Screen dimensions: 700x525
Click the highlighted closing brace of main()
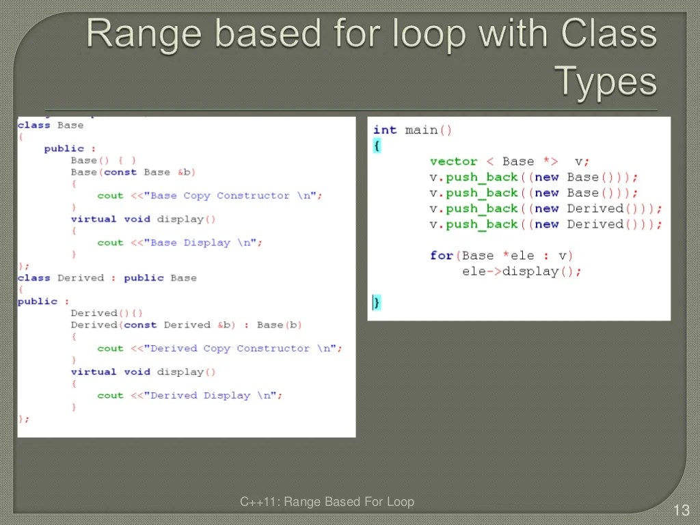[375, 301]
